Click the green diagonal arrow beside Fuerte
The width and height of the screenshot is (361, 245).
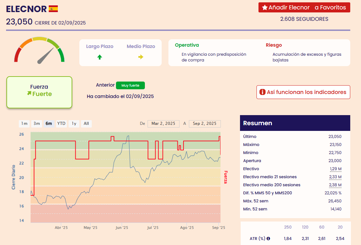[x=29, y=94]
